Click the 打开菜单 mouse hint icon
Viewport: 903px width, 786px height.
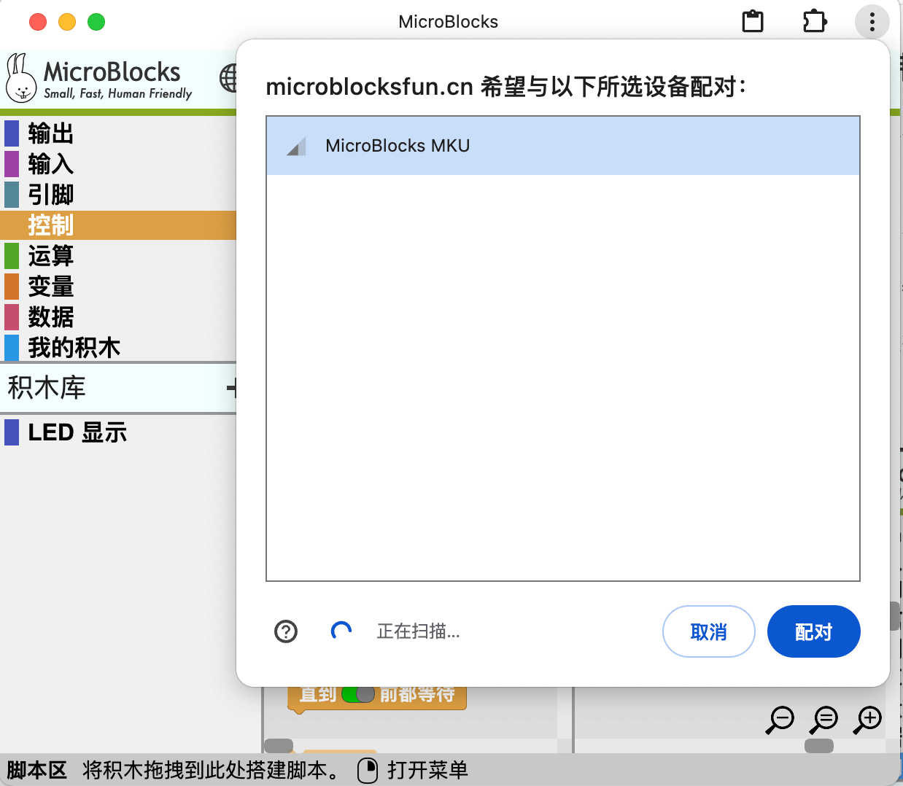click(368, 770)
